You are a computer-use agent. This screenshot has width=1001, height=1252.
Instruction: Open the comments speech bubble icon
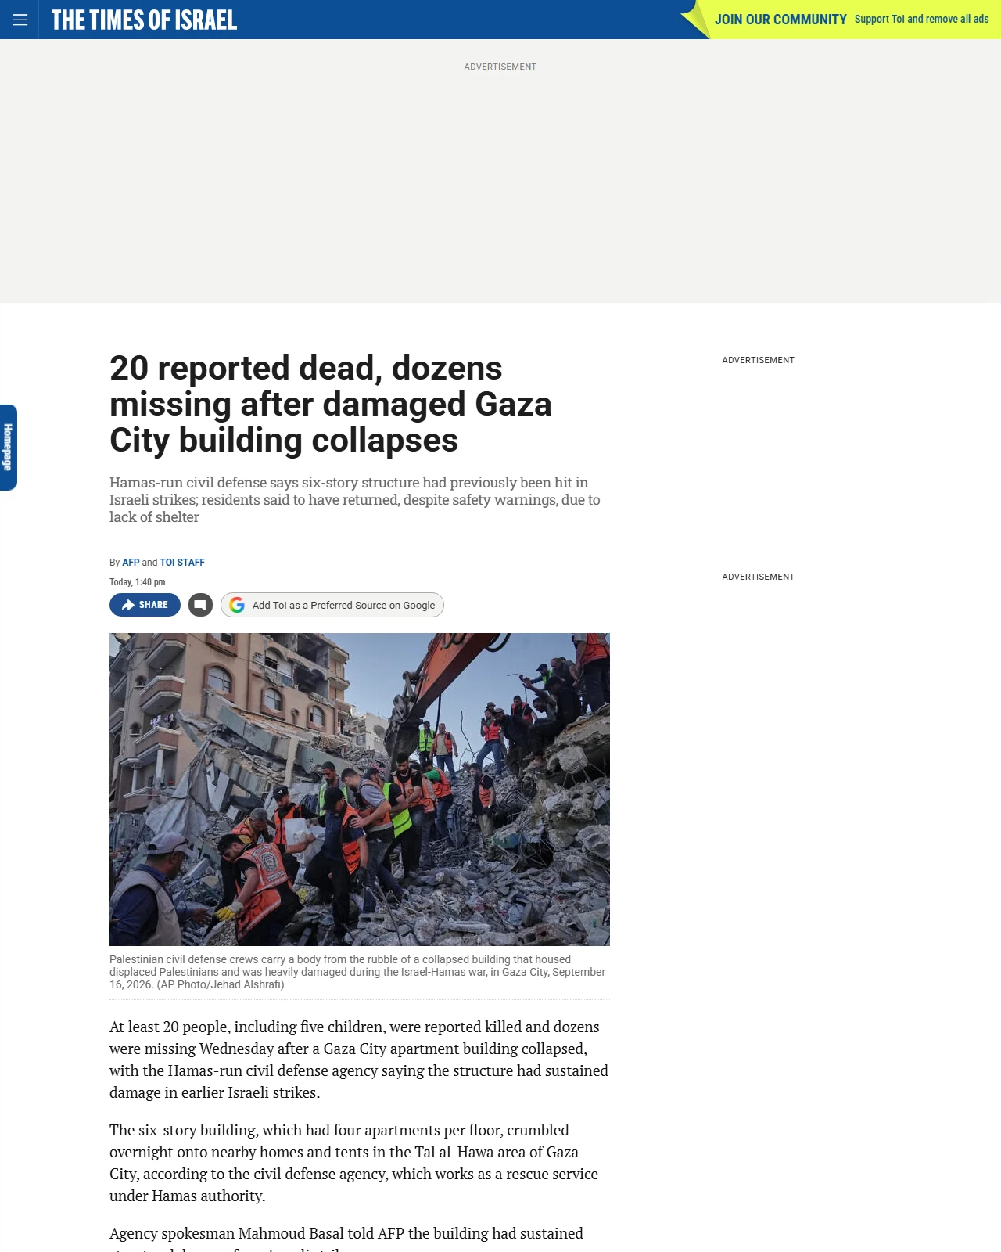click(x=200, y=605)
